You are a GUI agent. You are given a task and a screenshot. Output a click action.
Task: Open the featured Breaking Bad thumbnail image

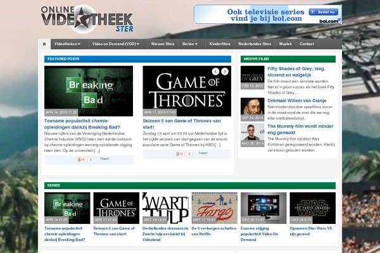[x=89, y=91]
